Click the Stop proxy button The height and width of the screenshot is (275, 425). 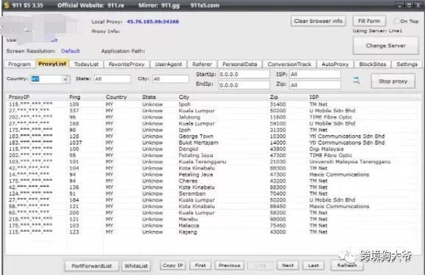(393, 81)
